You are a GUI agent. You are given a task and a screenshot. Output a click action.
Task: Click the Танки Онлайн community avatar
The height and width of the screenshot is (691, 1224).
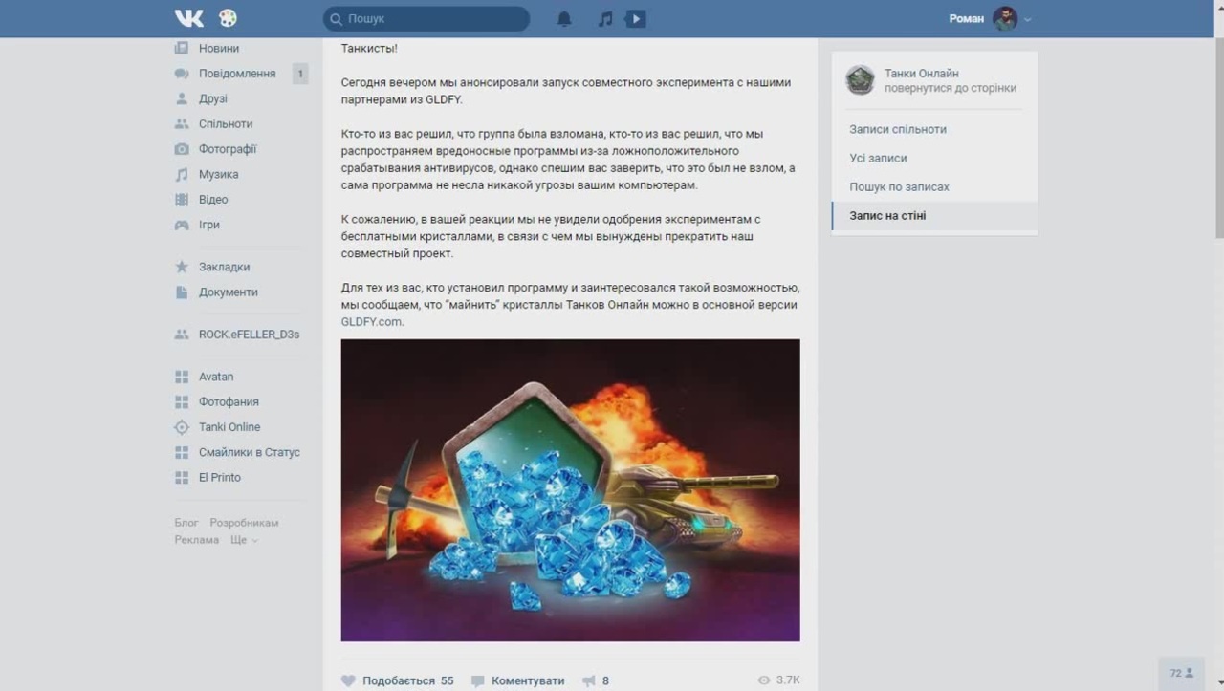861,80
